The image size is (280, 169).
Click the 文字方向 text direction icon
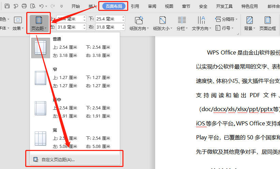tap(202, 20)
